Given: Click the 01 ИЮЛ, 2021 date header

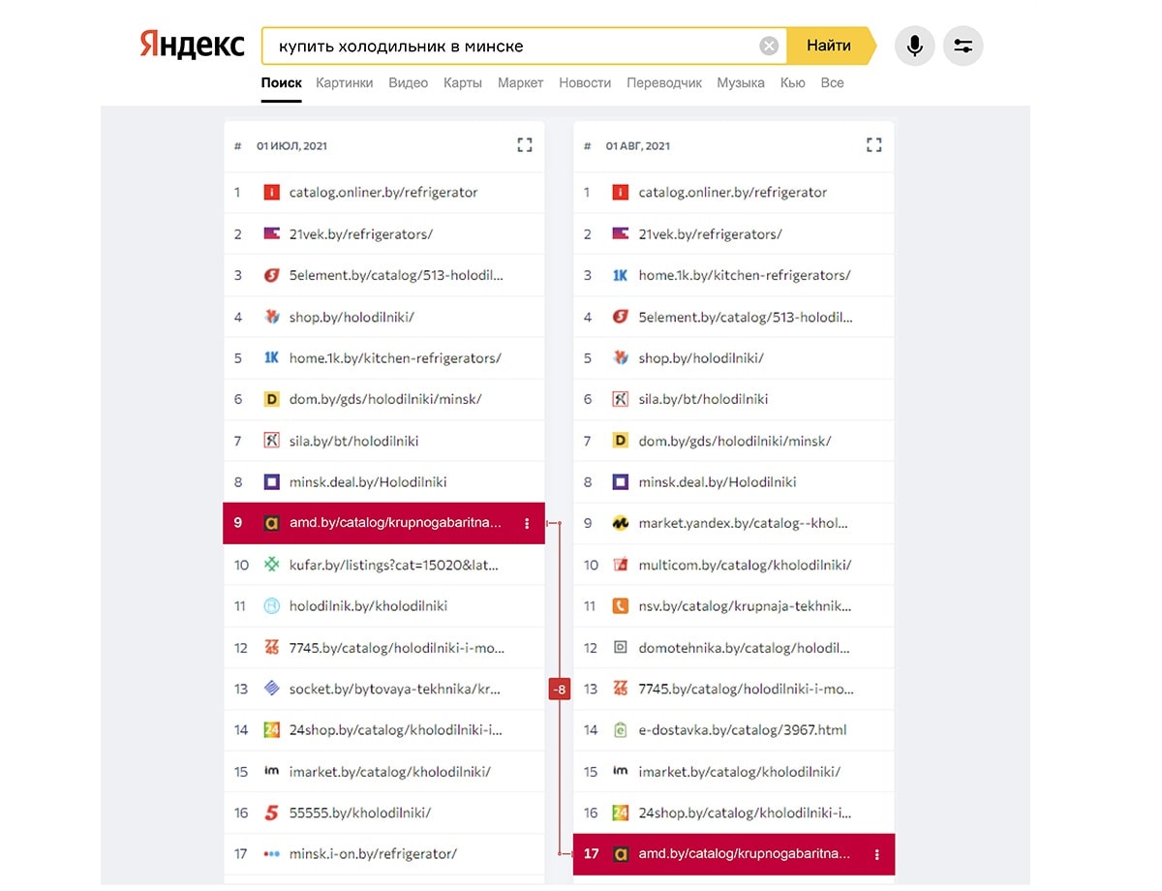Looking at the screenshot, I should point(291,146).
